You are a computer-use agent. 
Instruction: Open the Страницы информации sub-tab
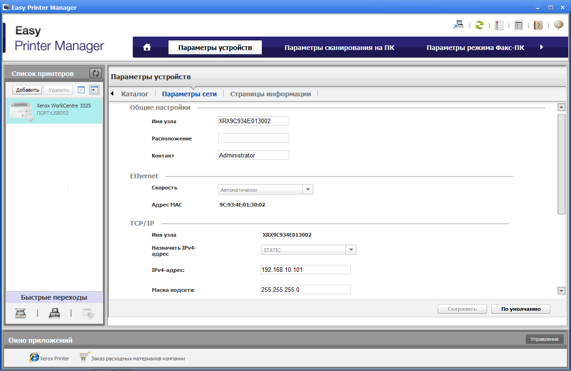coord(271,94)
